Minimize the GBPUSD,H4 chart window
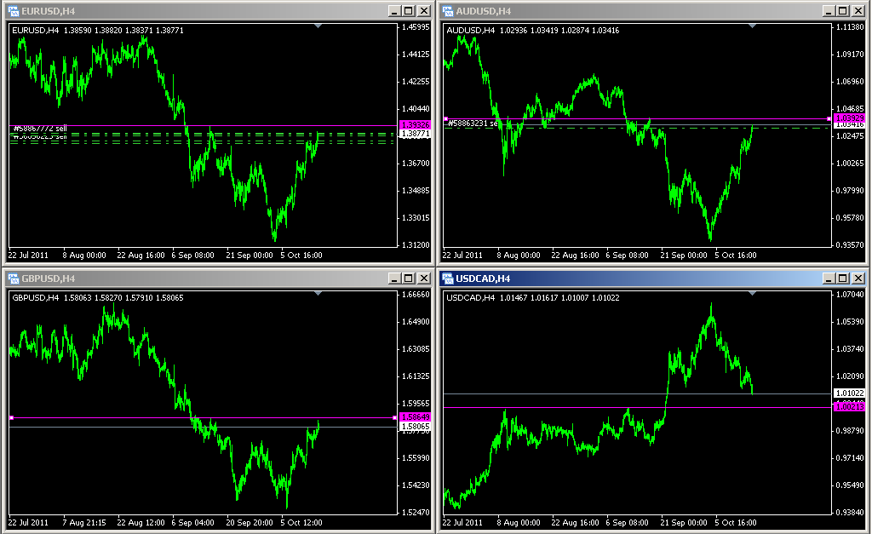This screenshot has width=872, height=534. click(x=394, y=278)
